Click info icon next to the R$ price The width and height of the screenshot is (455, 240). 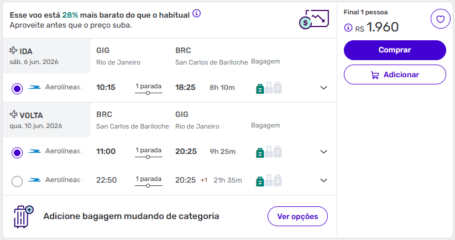click(348, 27)
